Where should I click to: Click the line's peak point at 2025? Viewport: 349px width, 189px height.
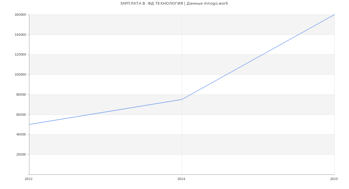pos(334,15)
